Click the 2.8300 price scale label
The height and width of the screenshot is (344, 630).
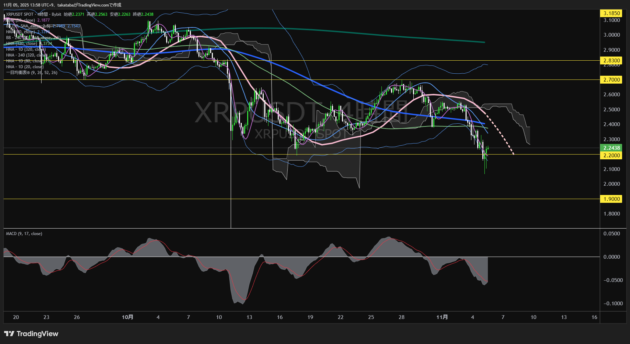coord(612,60)
